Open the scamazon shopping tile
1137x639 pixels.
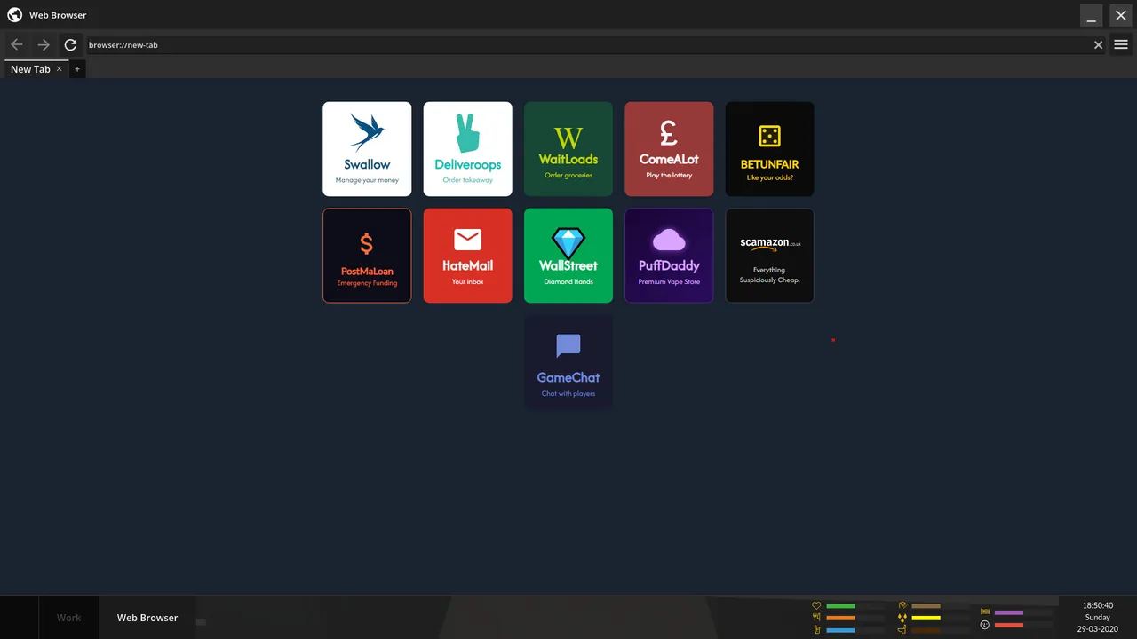(x=769, y=256)
